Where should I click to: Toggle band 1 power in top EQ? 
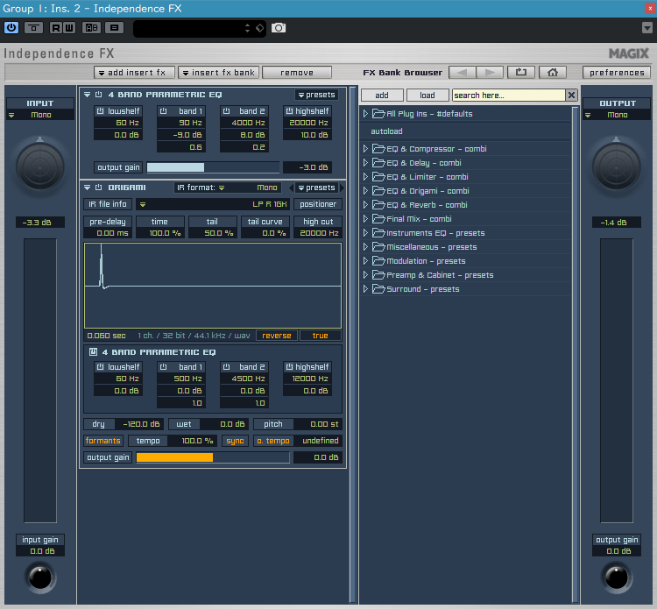164,111
